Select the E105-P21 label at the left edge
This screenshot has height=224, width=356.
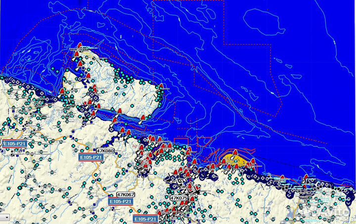click(x=14, y=143)
